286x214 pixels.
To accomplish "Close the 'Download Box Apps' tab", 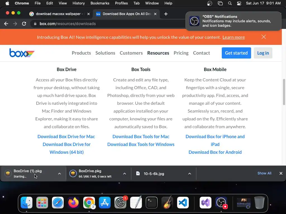I will point(155,14).
